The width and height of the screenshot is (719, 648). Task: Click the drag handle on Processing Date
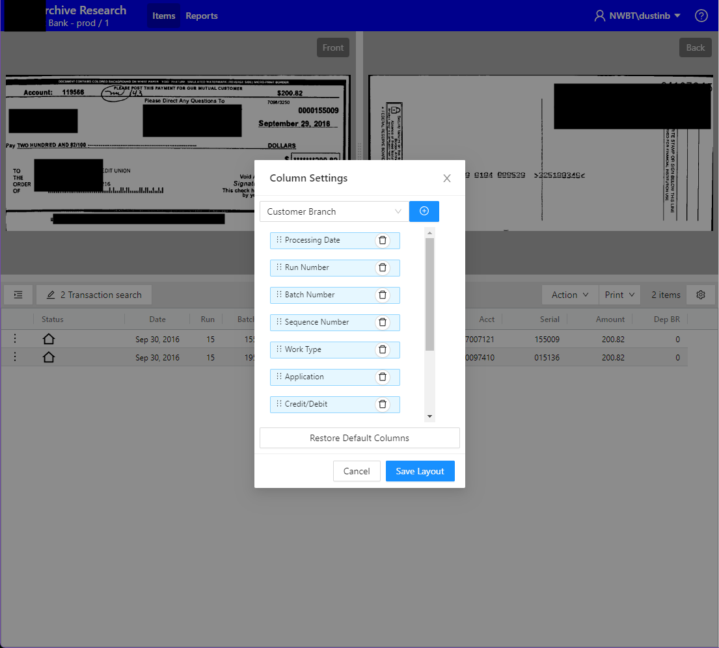[x=279, y=240]
